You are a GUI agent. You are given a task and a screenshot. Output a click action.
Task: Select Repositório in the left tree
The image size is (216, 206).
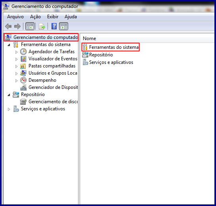[x=33, y=94]
